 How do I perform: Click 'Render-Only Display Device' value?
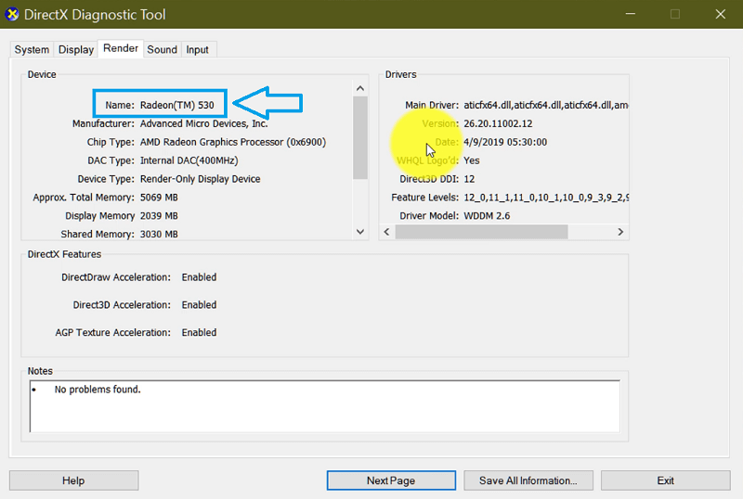pos(200,179)
